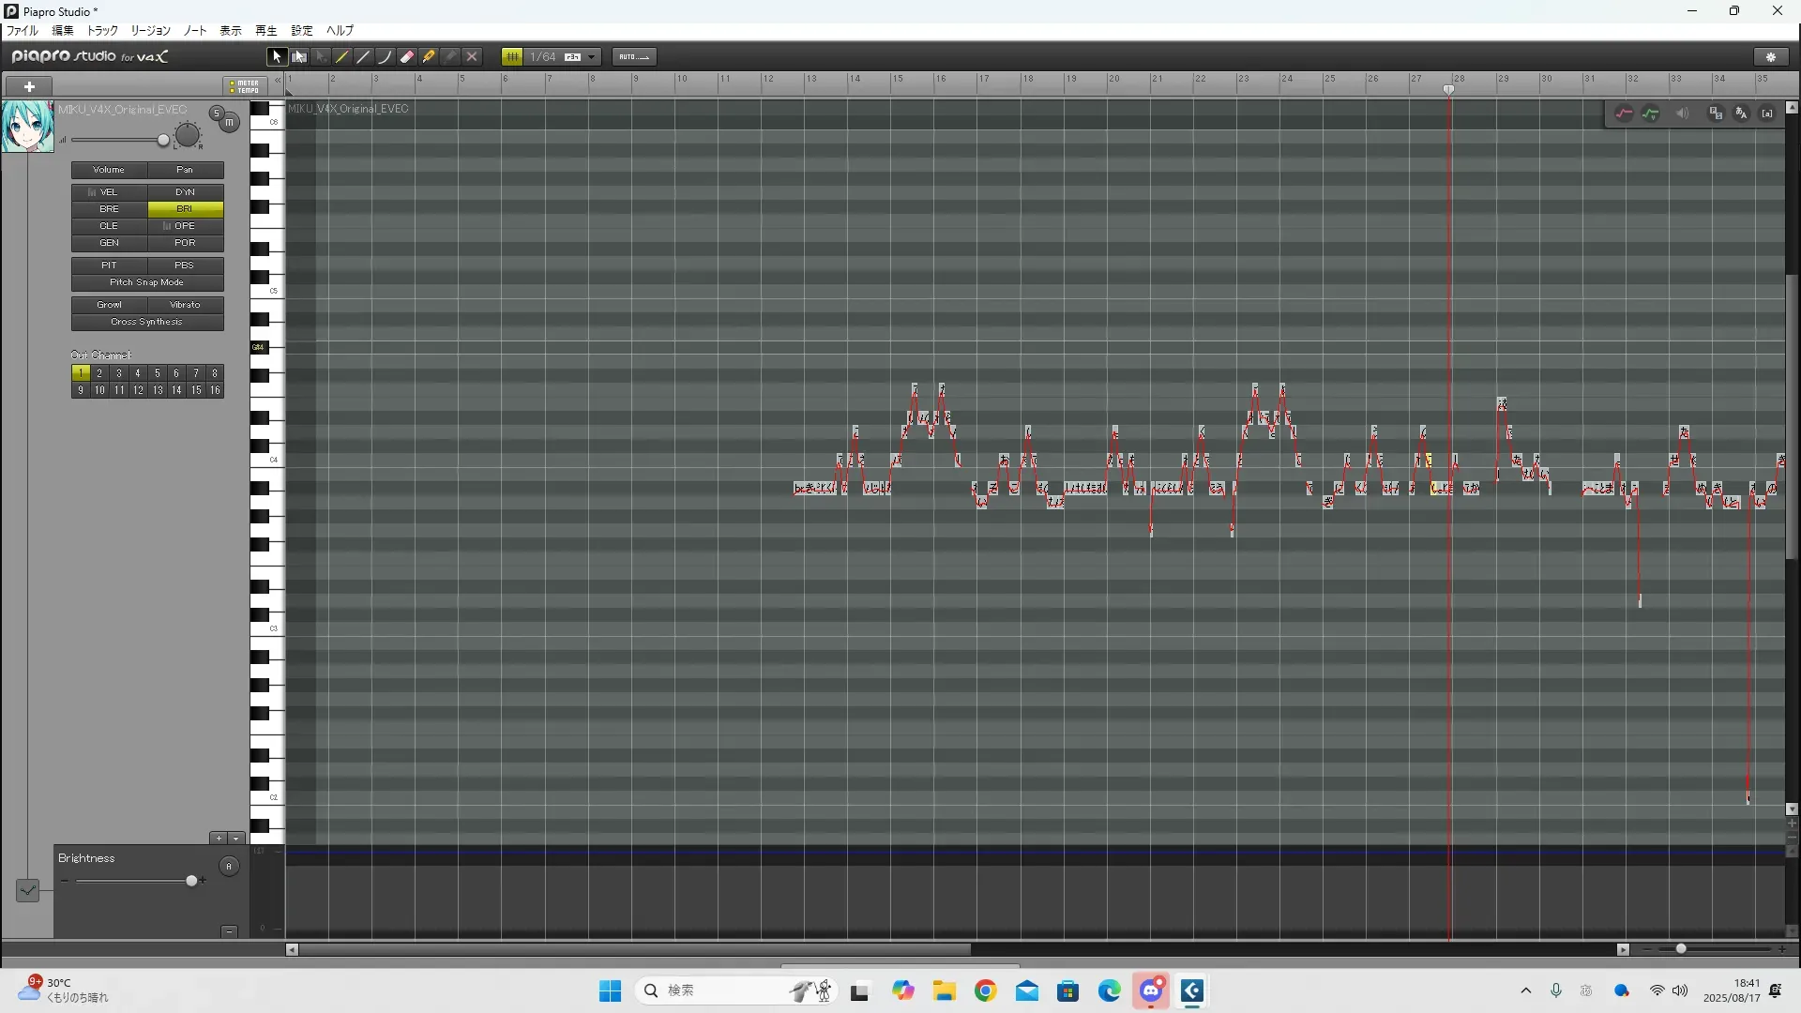
Task: Click the hiragana lyric conversion icon
Action: click(x=1741, y=113)
